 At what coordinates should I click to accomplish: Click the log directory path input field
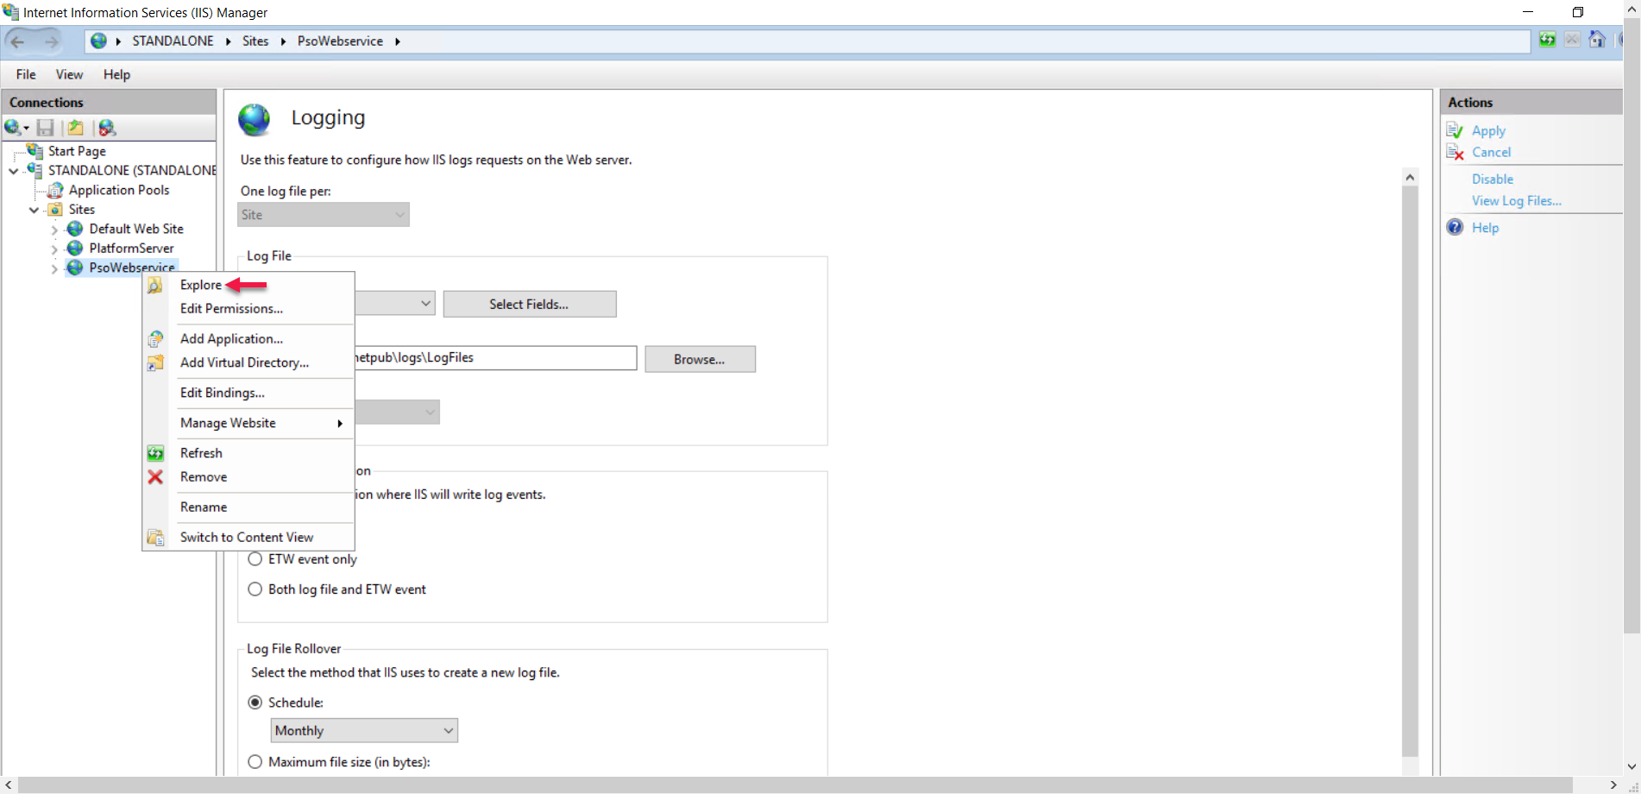point(495,358)
